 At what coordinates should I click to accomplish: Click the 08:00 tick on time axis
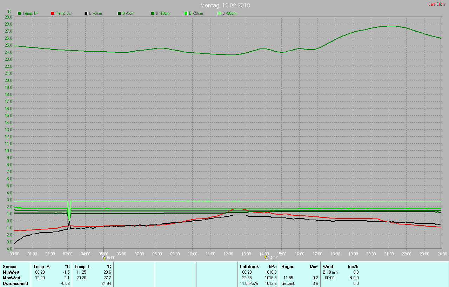157,254
